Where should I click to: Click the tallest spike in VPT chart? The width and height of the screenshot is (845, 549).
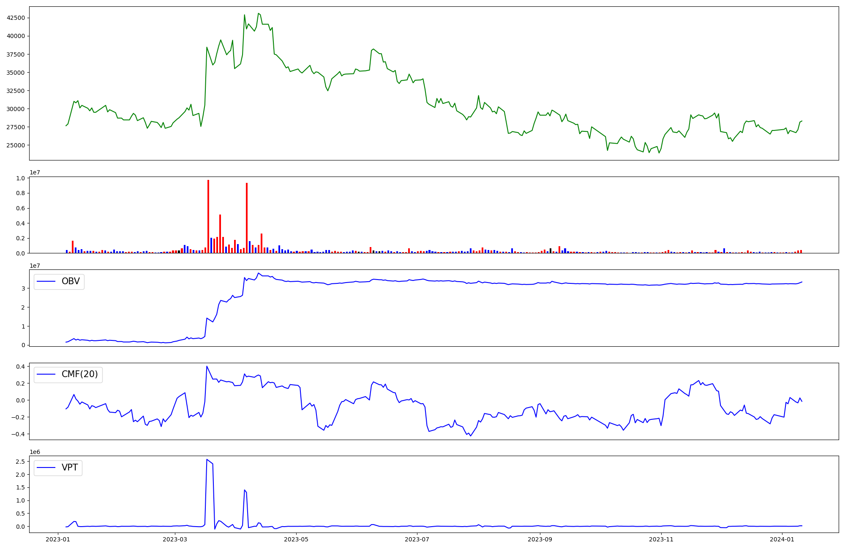[x=207, y=459]
